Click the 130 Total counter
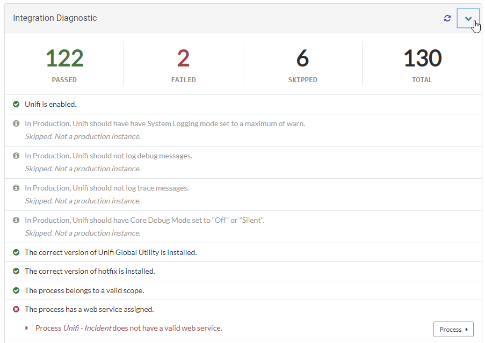This screenshot has width=485, height=343. click(422, 59)
